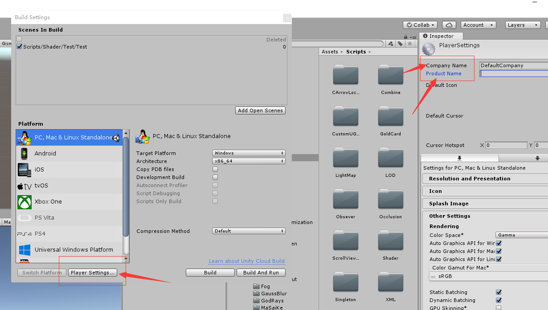Enable Development Build
The image size is (548, 310).
(215, 177)
